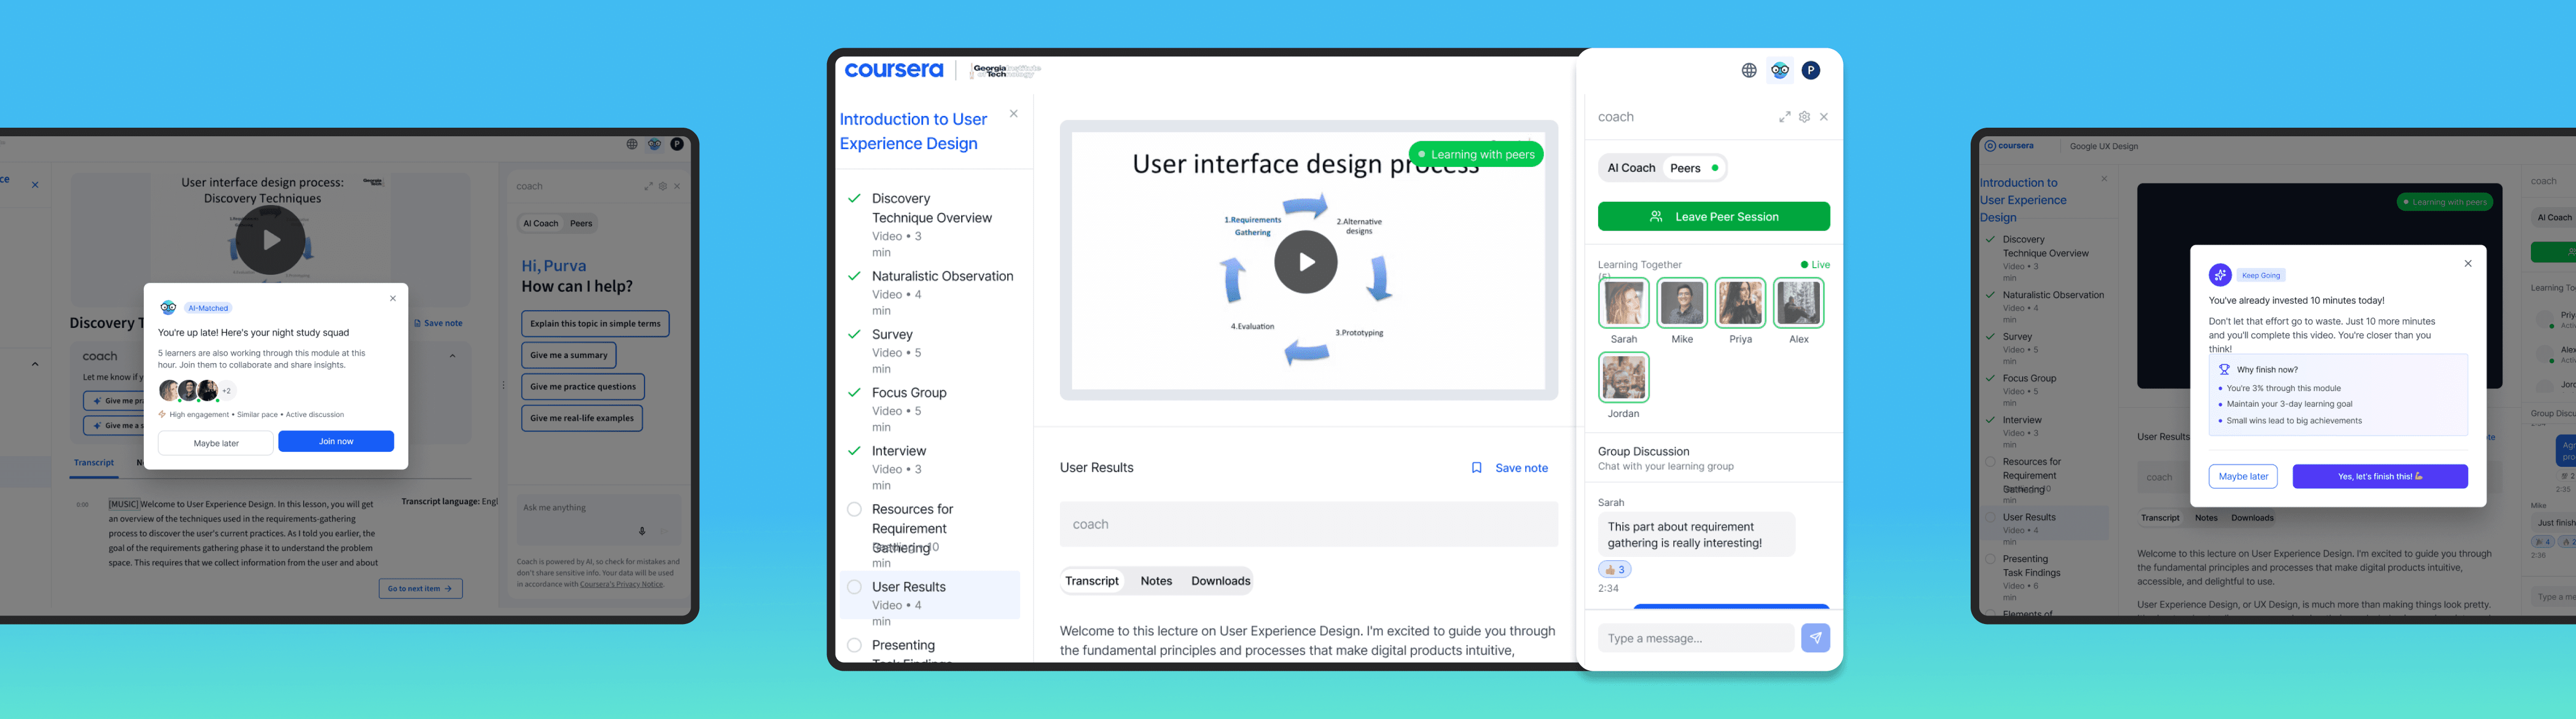Toggle the Presenting item completion circle
The width and height of the screenshot is (2576, 719).
[x=854, y=645]
